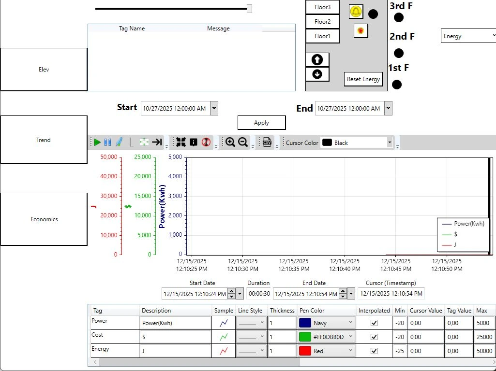Jump to end with the arrow-to-bar icon

(x=157, y=142)
